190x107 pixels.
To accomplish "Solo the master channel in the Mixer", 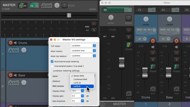I will point(129,37).
